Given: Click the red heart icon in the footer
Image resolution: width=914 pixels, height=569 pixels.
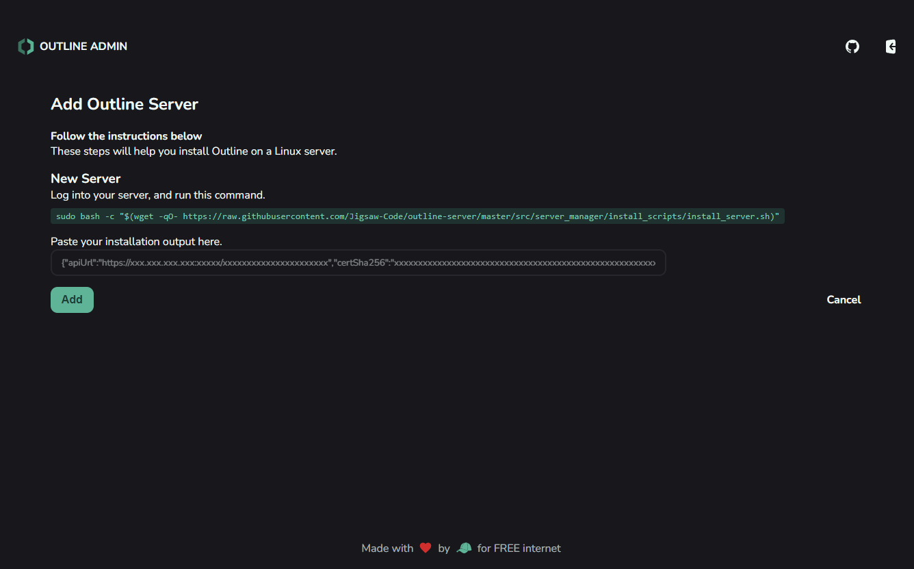Looking at the screenshot, I should point(426,548).
